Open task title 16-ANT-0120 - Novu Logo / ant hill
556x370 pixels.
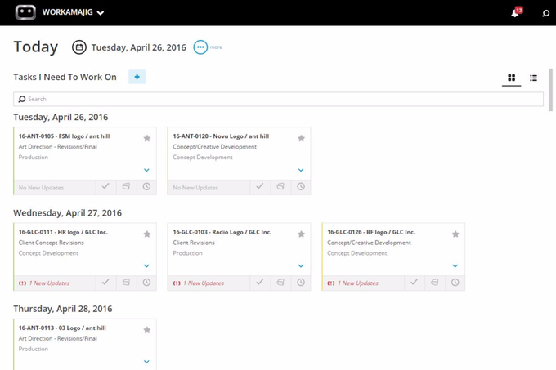pos(221,136)
